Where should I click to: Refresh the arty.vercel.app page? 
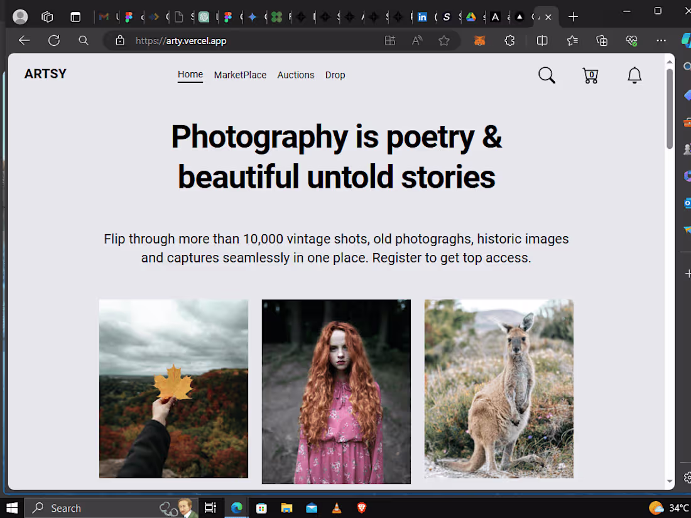click(x=54, y=40)
